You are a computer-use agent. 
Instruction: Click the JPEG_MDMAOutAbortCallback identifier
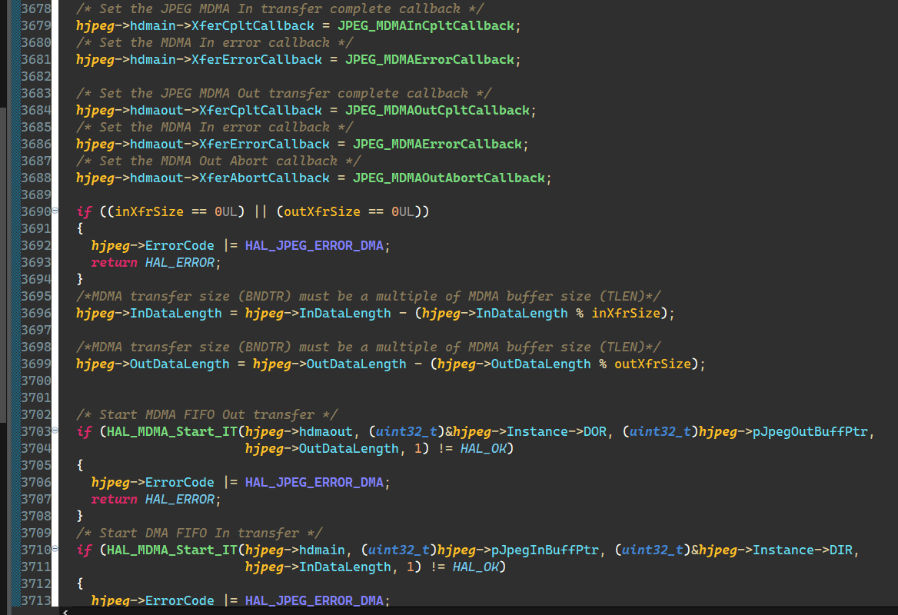[x=448, y=178]
